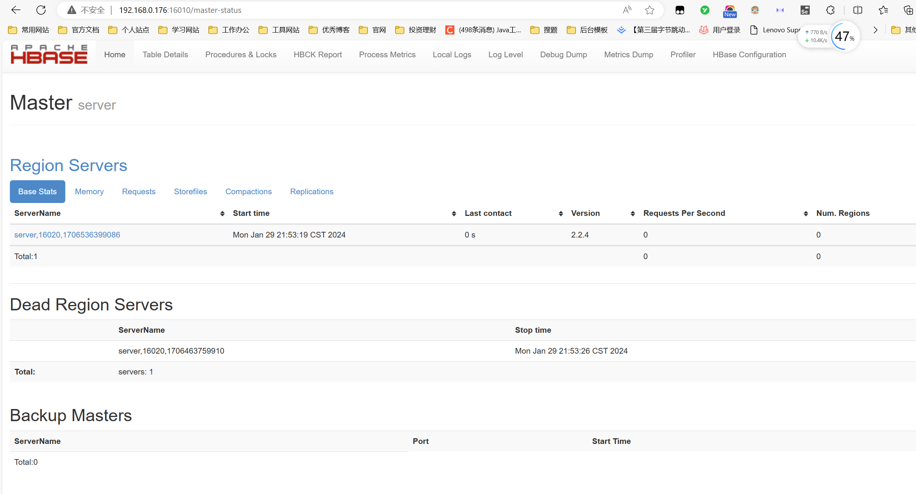Screen dimensions: 916x494
Task: Open the Table Details menu item
Action: tap(165, 55)
